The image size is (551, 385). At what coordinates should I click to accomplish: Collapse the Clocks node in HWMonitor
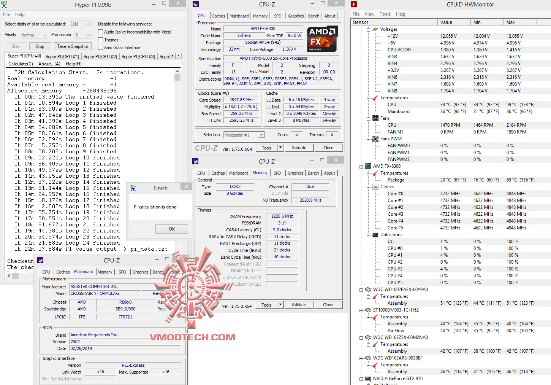pos(368,187)
